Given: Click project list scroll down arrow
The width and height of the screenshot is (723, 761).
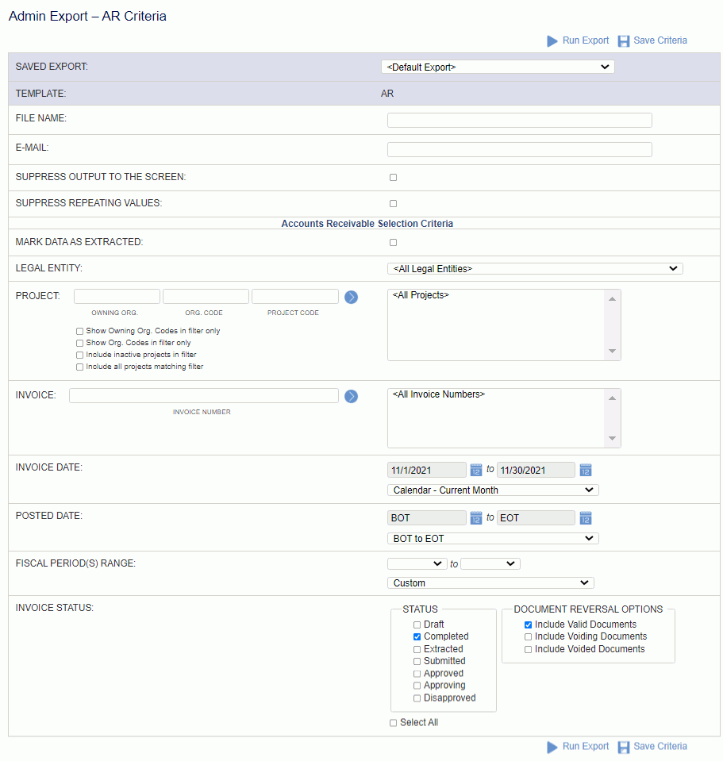Looking at the screenshot, I should [x=613, y=351].
